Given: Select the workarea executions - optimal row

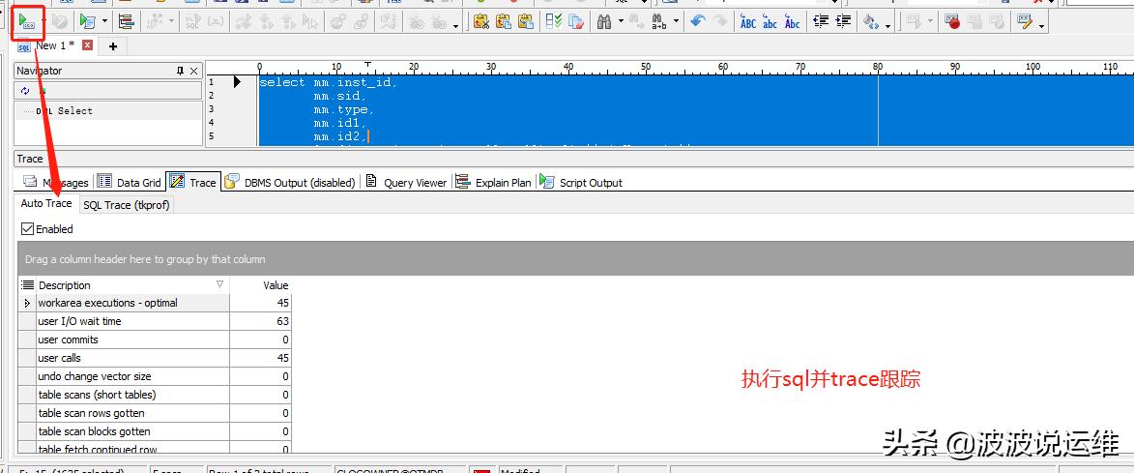Looking at the screenshot, I should [154, 303].
